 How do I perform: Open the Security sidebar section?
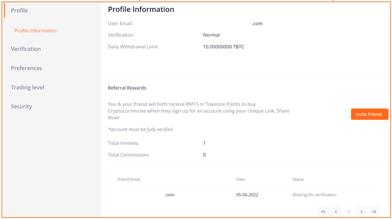(x=21, y=107)
